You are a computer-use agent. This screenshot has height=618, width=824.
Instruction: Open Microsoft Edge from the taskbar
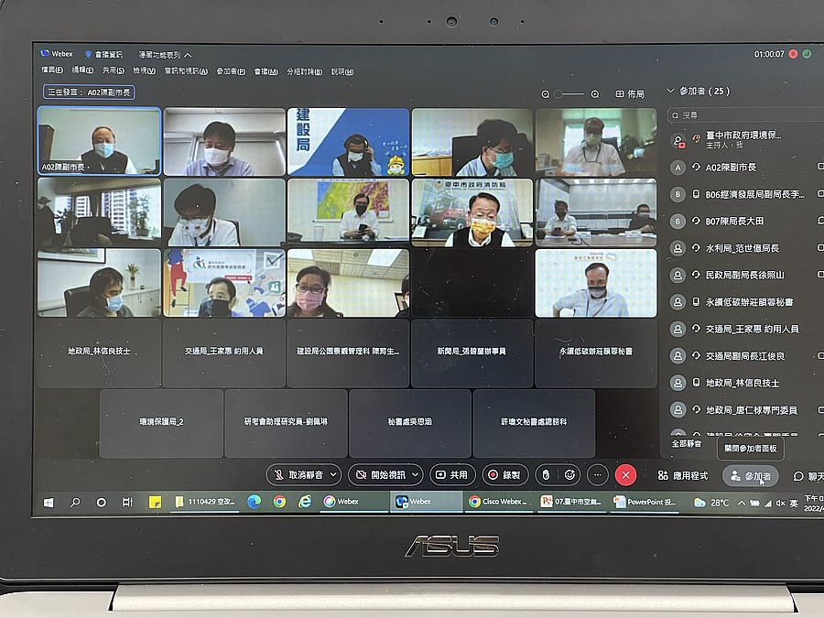click(x=255, y=502)
